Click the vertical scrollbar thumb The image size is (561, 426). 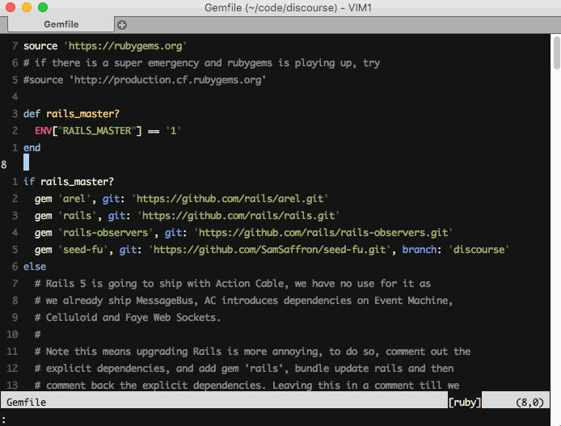click(557, 53)
